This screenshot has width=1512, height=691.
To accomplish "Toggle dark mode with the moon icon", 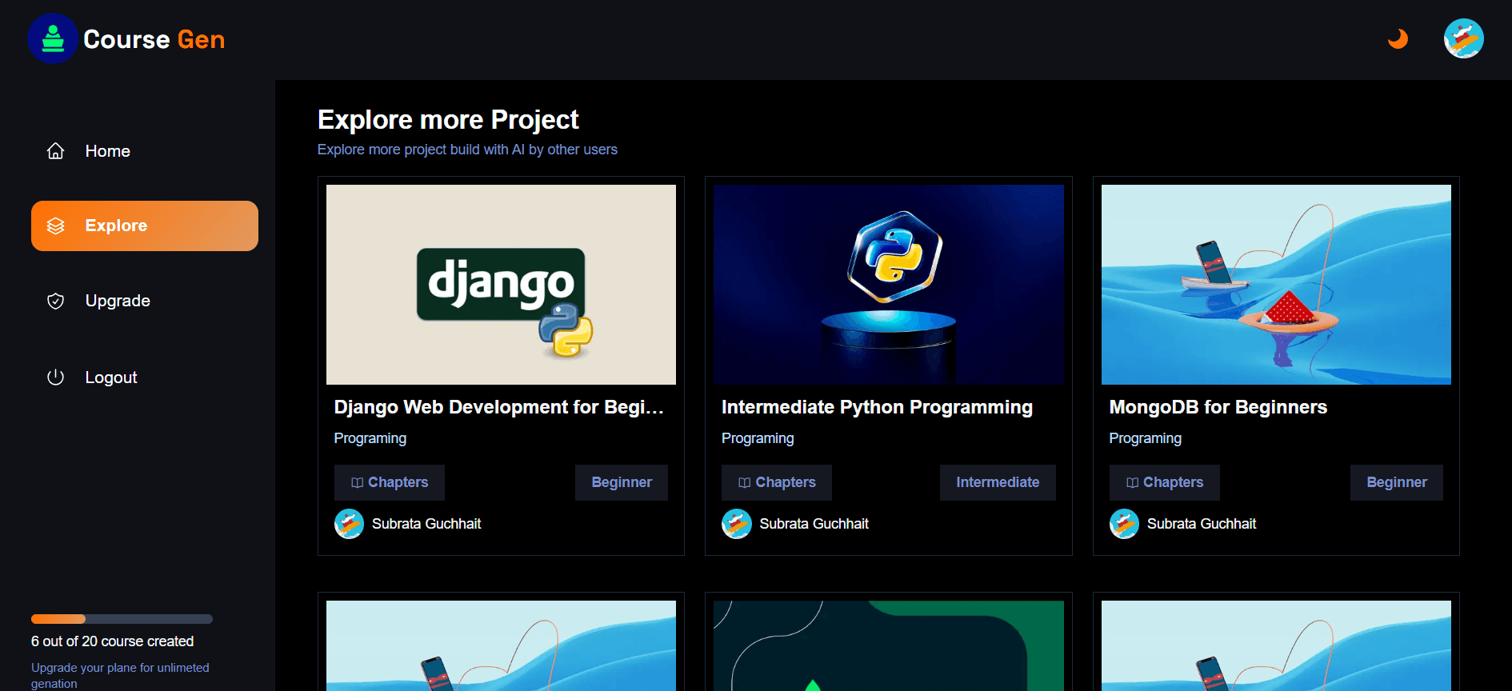I will (x=1398, y=38).
